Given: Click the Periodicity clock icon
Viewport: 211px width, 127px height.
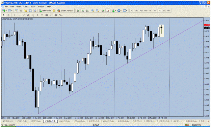Looking at the screenshot, I should click(x=119, y=11).
